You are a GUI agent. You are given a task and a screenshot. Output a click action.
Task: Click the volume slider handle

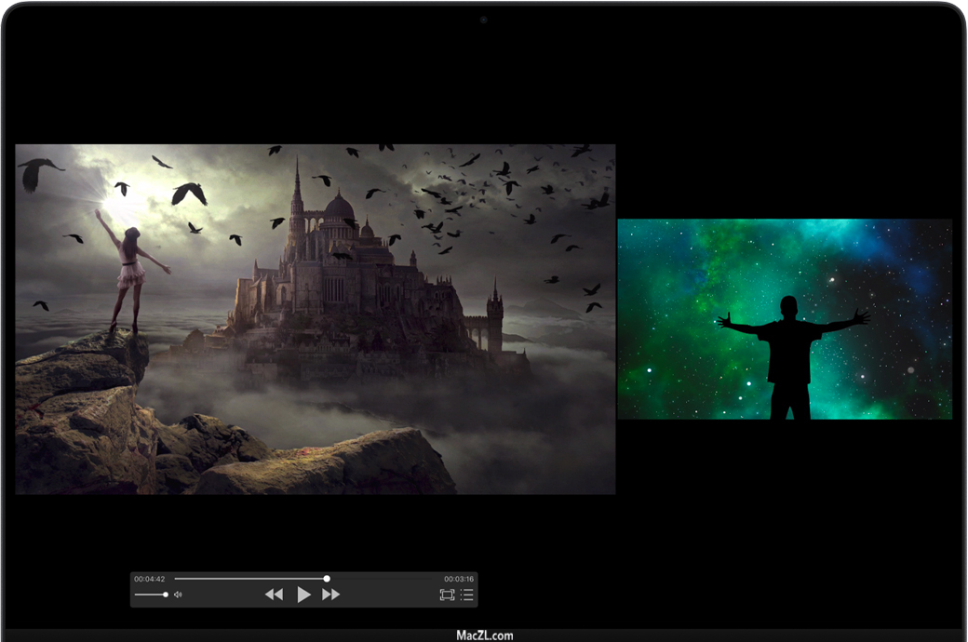[x=166, y=595]
